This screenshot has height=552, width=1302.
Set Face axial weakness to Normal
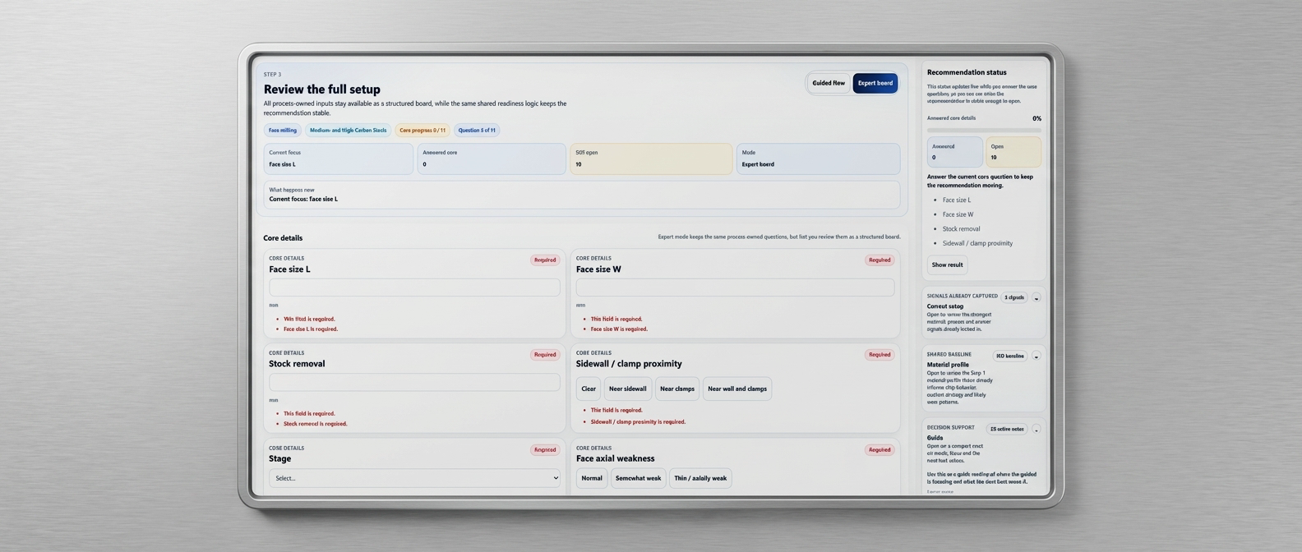[592, 478]
